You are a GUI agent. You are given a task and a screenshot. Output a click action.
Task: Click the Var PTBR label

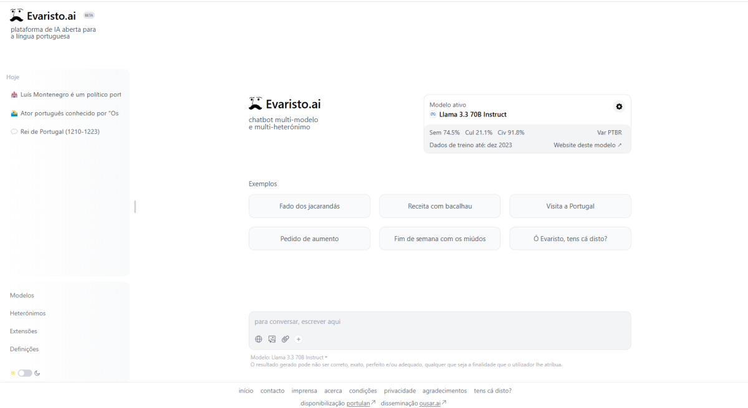pos(609,133)
